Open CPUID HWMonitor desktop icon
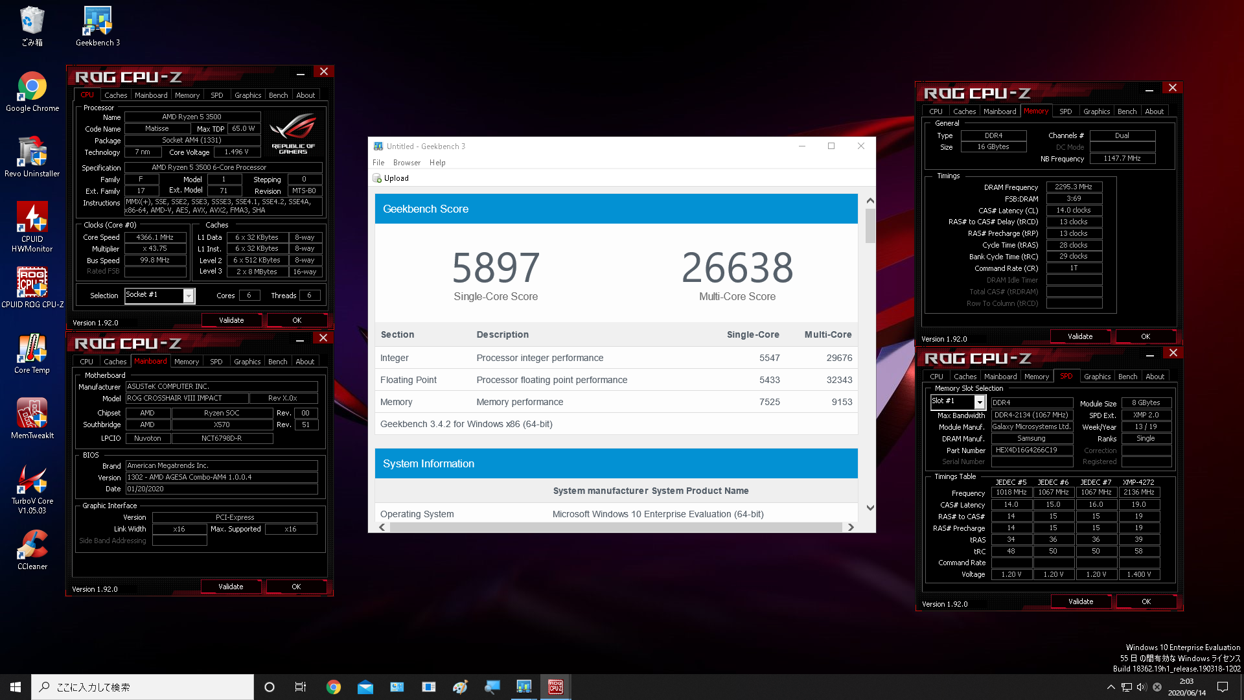The width and height of the screenshot is (1244, 700). point(32,227)
